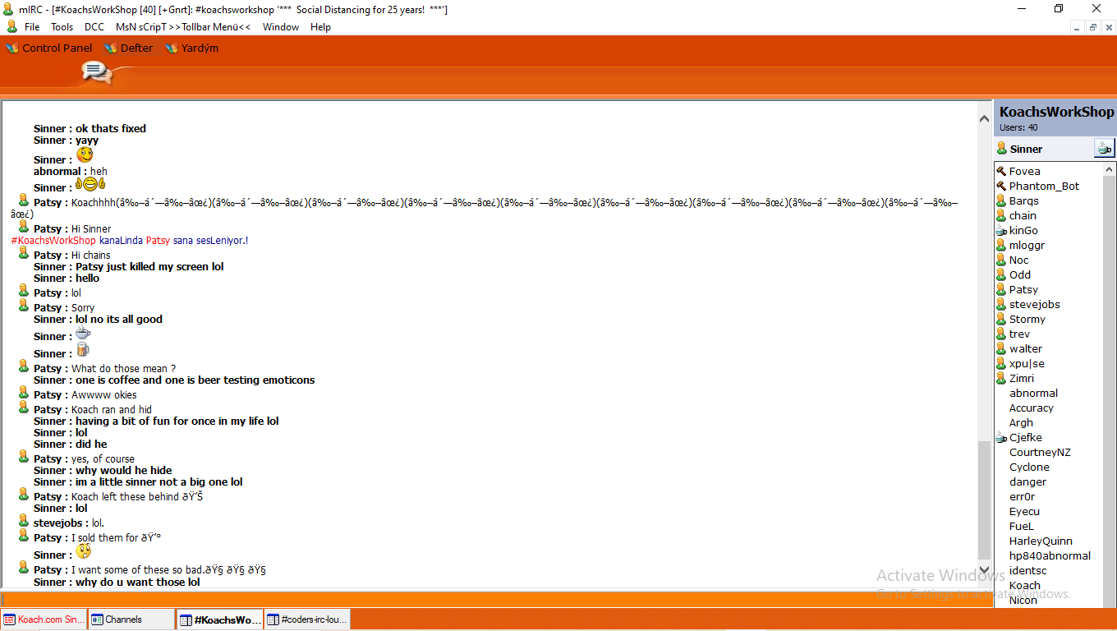Select user Cjefke with coffee icon
Image resolution: width=1117 pixels, height=631 pixels.
(1025, 438)
